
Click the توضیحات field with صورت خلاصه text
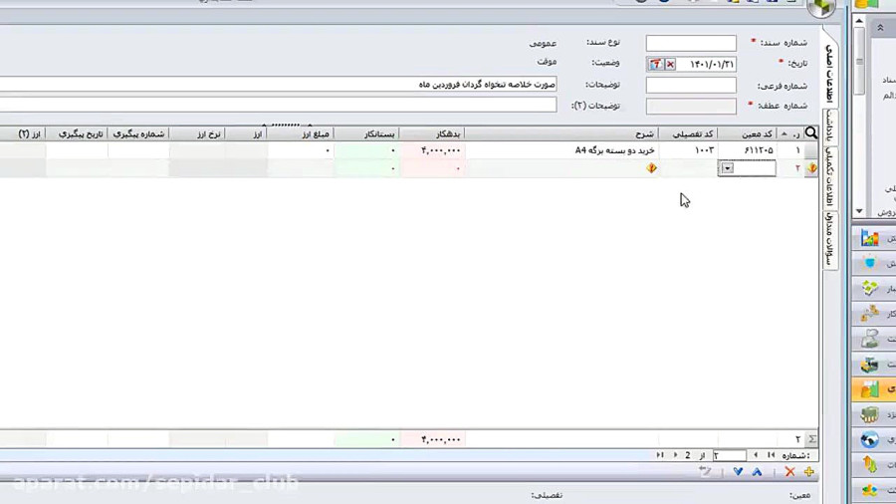[278, 85]
